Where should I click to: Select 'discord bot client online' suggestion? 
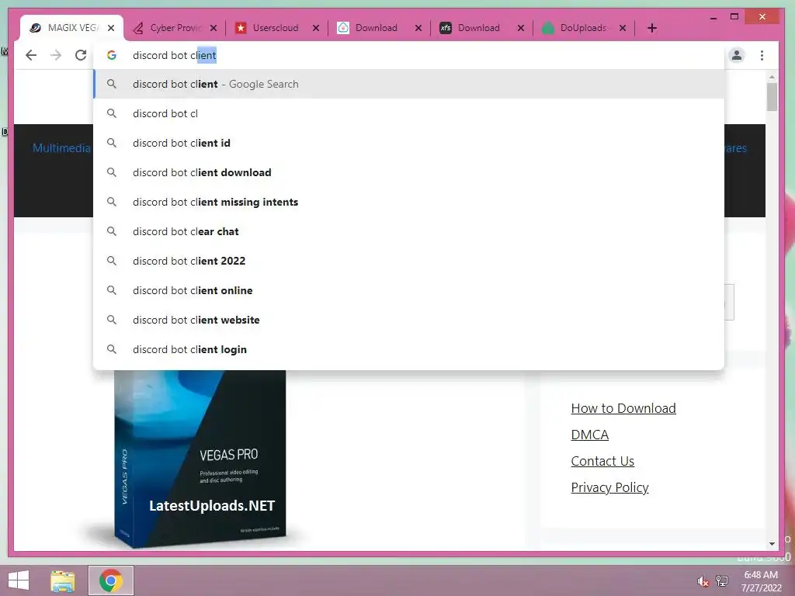(x=408, y=290)
